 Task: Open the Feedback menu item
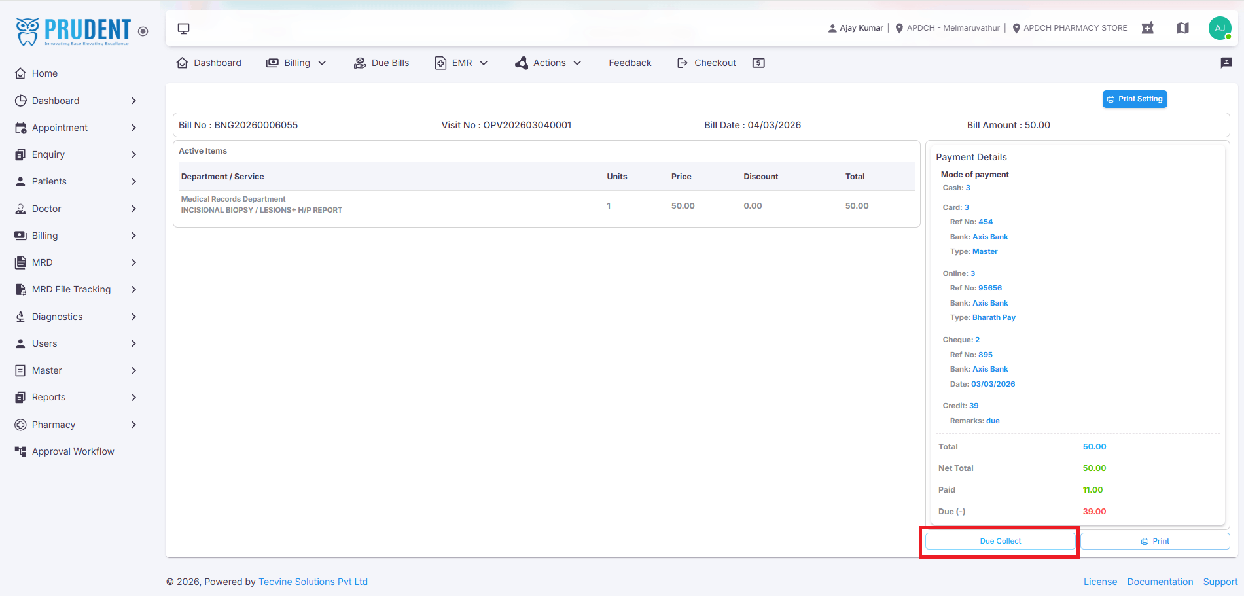630,63
